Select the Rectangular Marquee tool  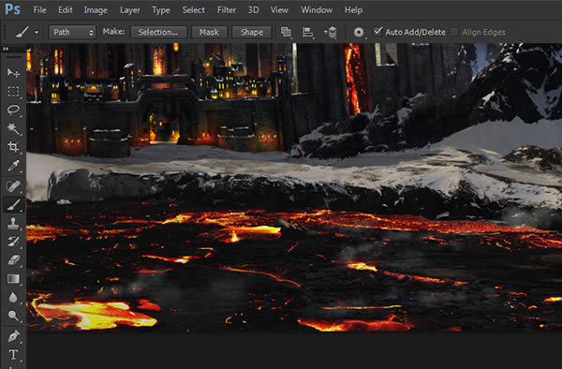click(13, 92)
